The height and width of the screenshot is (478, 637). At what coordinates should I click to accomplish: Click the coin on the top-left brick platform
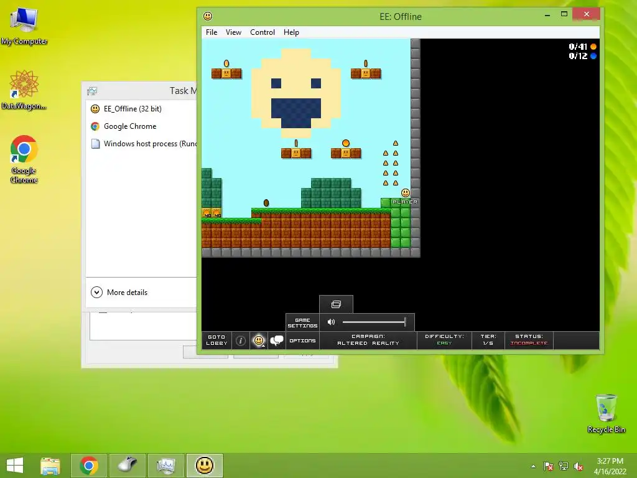pyautogui.click(x=226, y=63)
